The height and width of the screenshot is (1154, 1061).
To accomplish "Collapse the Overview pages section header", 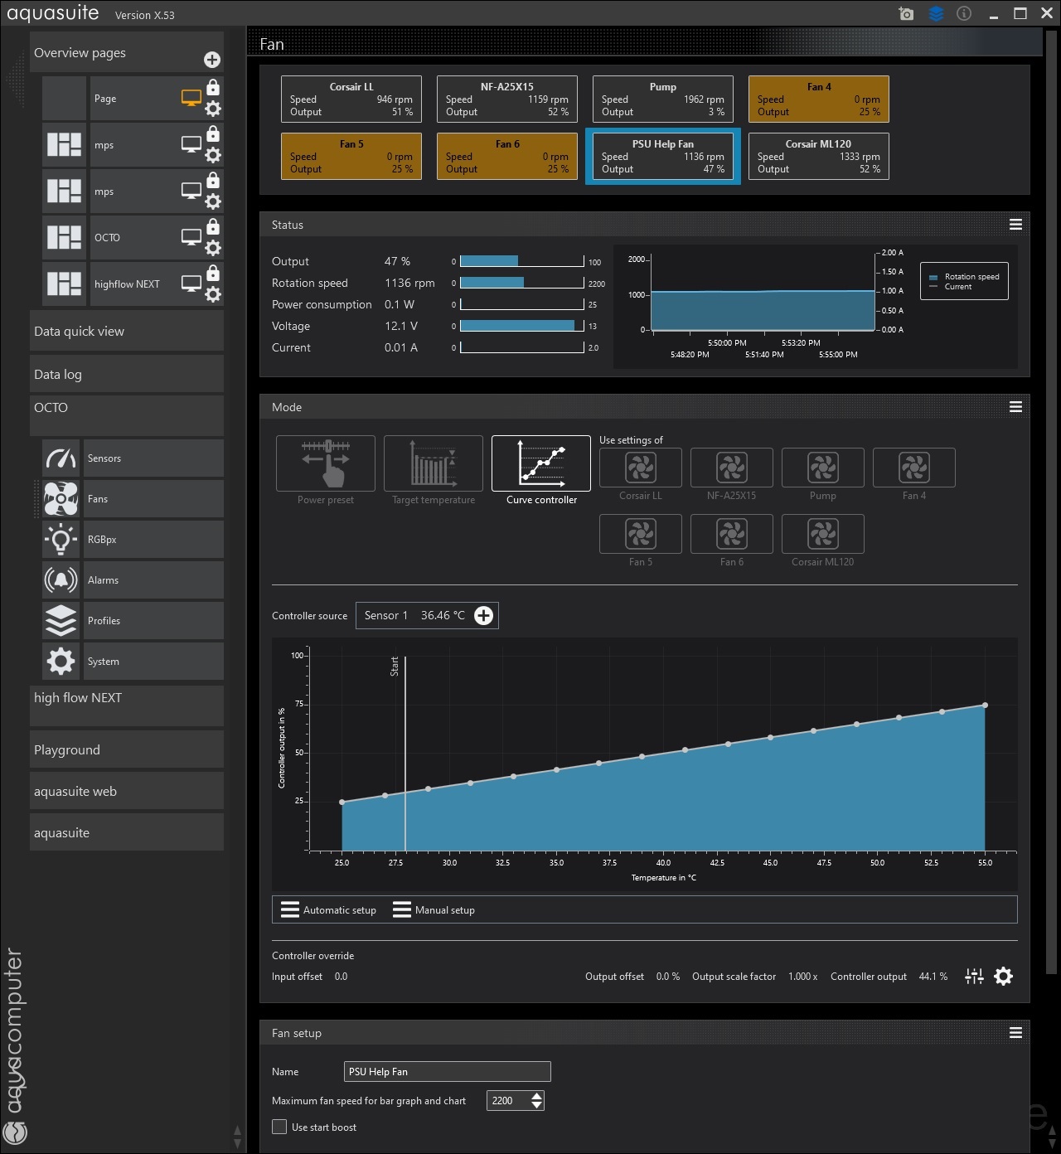I will click(127, 52).
